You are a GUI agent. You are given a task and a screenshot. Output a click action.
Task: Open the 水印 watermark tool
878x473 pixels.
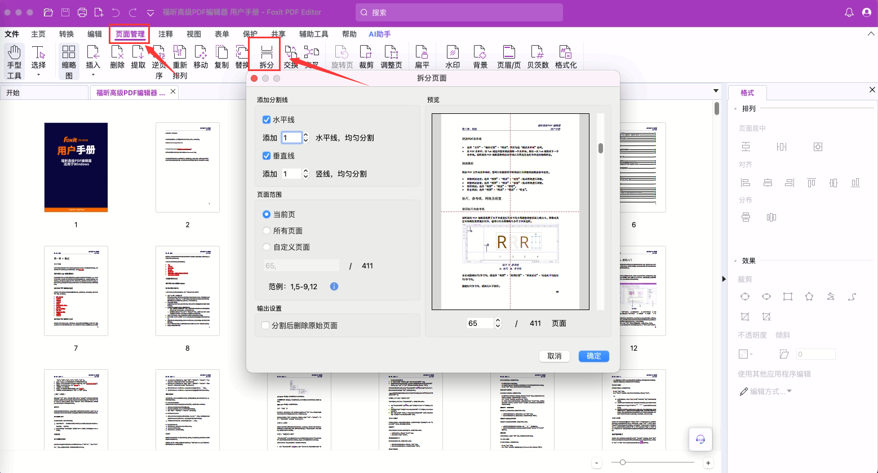[453, 58]
